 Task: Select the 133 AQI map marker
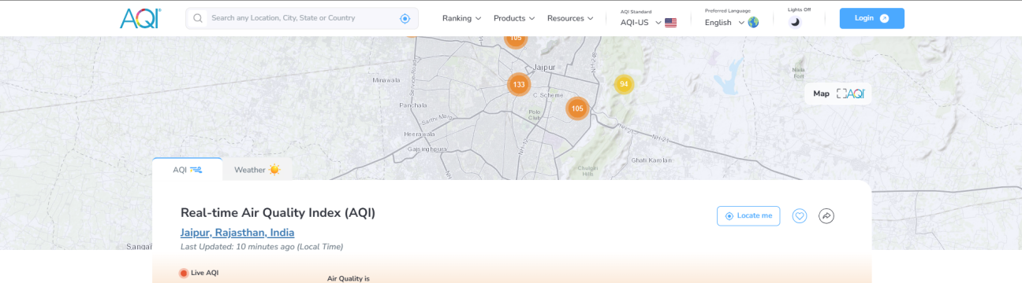tap(519, 84)
